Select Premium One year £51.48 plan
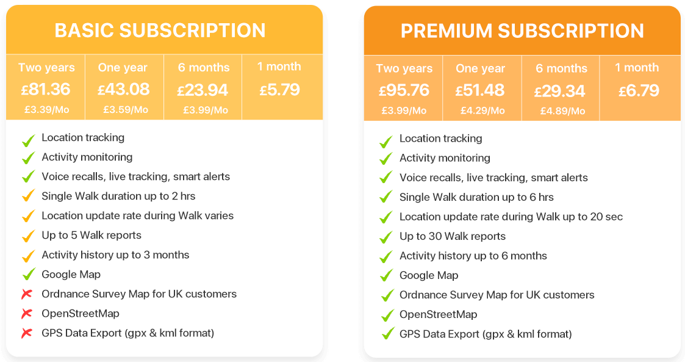The image size is (685, 362). [x=482, y=88]
